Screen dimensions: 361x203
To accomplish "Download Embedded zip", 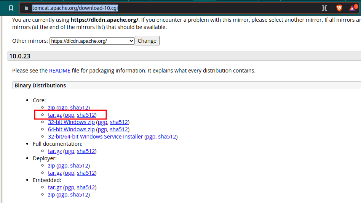I will 51,195.
